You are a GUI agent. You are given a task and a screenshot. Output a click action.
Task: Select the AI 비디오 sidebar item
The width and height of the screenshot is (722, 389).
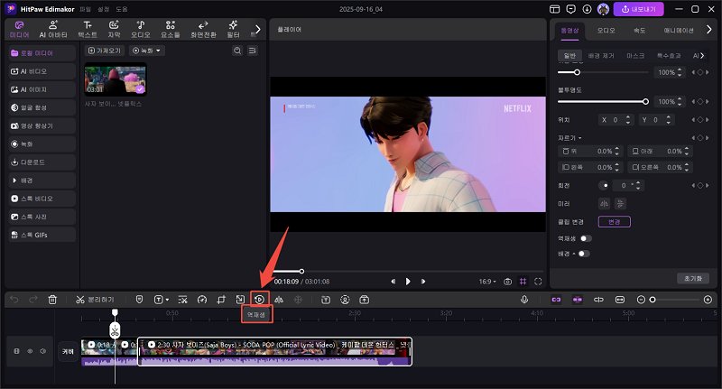[42, 71]
